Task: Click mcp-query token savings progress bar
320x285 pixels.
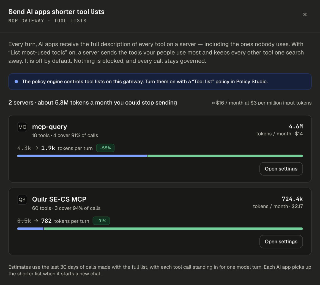Action: click(160, 156)
